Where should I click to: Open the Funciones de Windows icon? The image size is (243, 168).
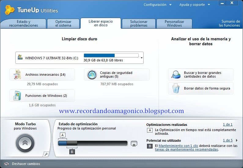point(17,96)
